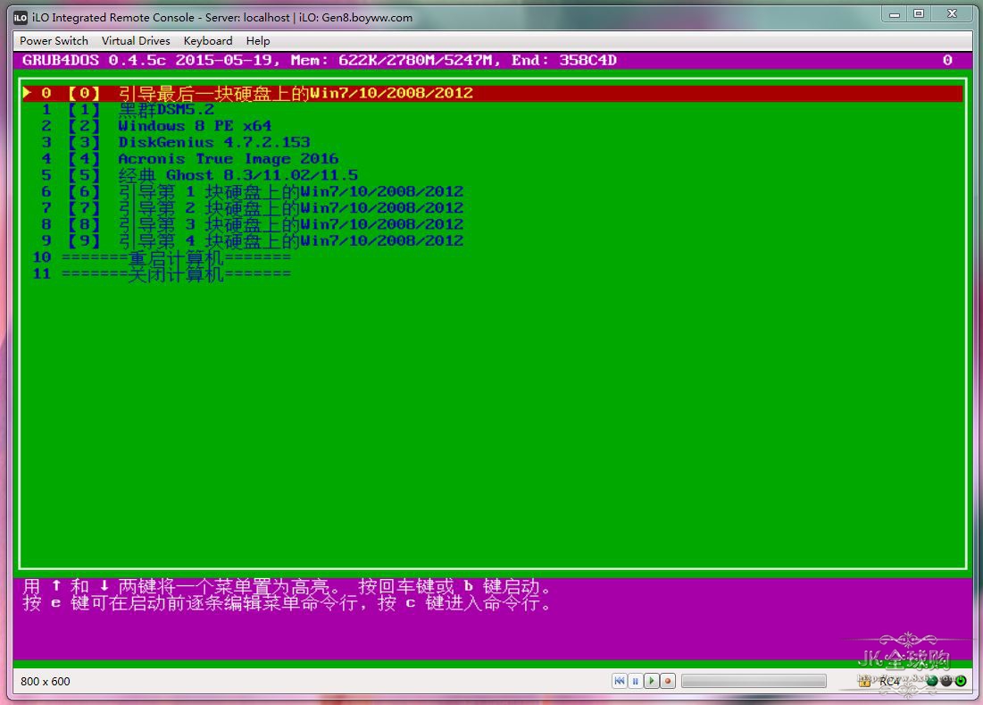This screenshot has width=983, height=705.
Task: Click the skip-to-start playback button
Action: [x=619, y=681]
